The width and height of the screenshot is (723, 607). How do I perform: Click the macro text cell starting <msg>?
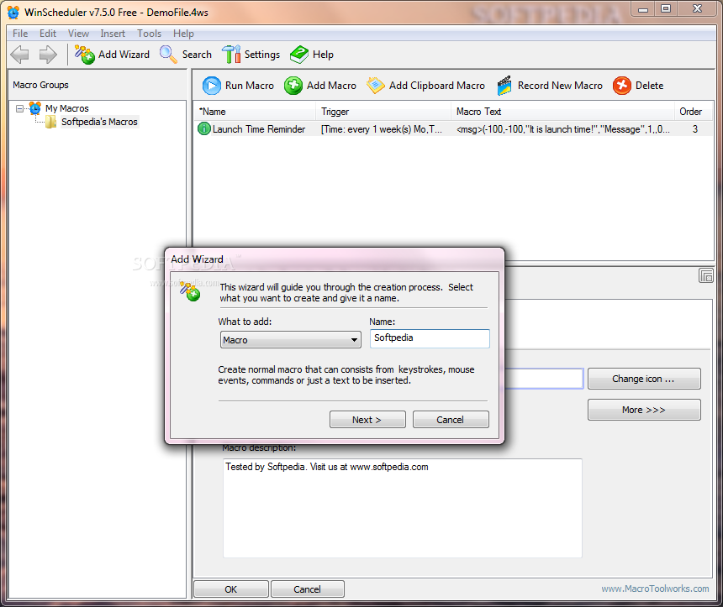point(563,129)
